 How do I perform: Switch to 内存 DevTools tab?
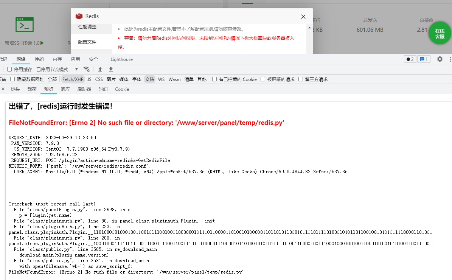57,59
